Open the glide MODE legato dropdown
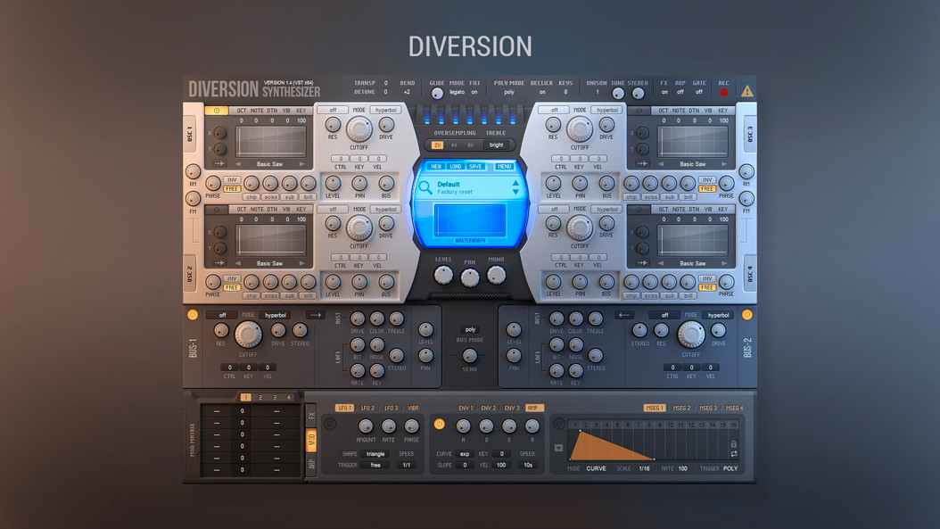The height and width of the screenshot is (529, 940). (457, 93)
